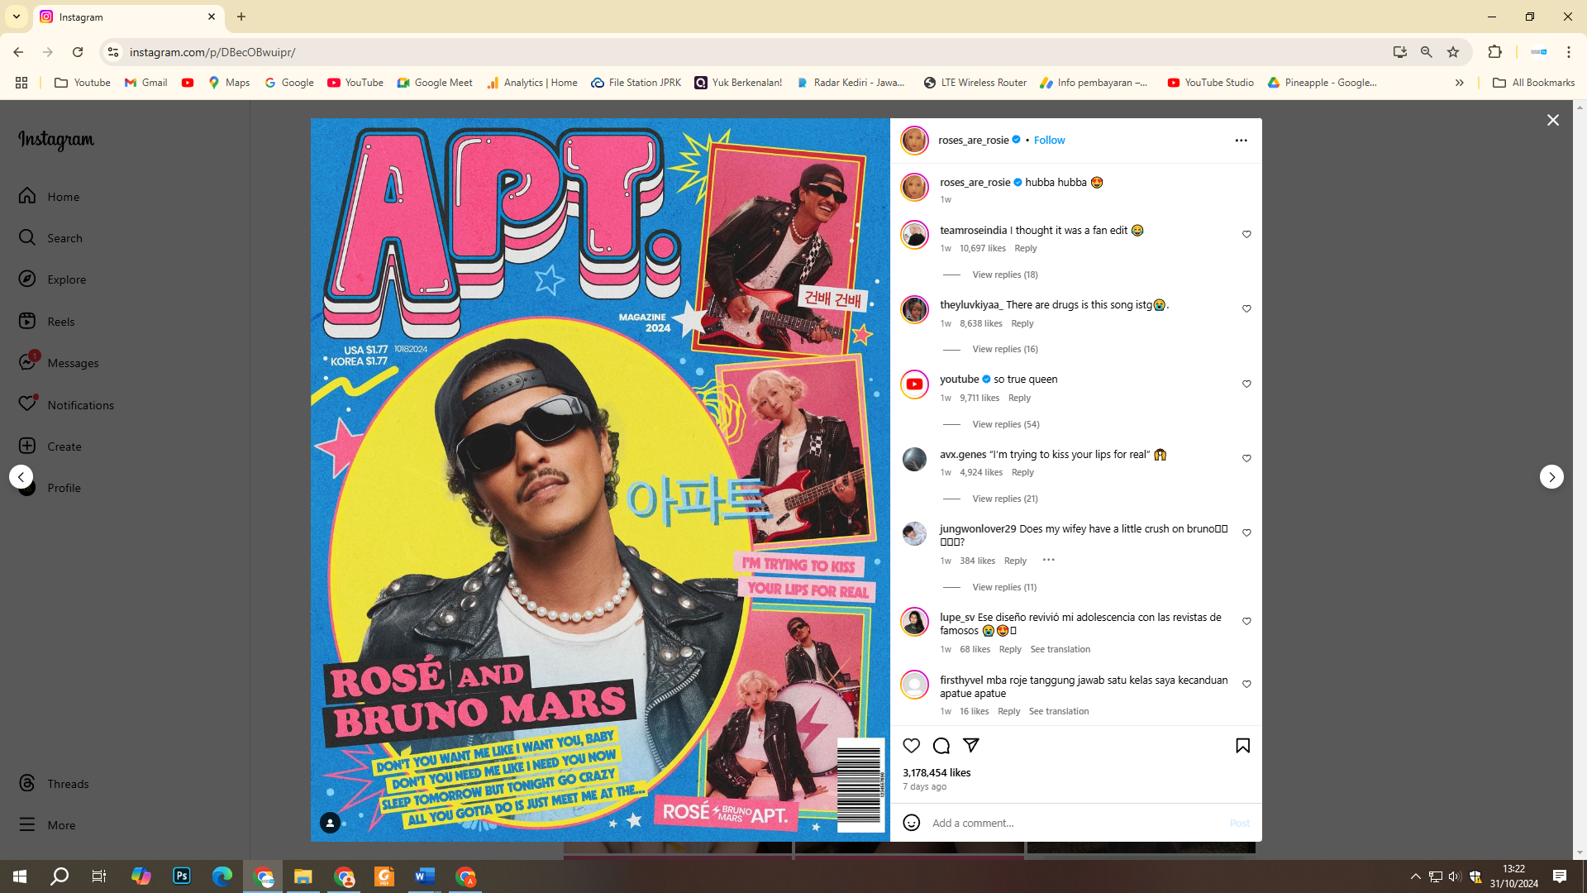Show more bookmarks with the chevron
This screenshot has height=893, width=1587.
[1460, 83]
